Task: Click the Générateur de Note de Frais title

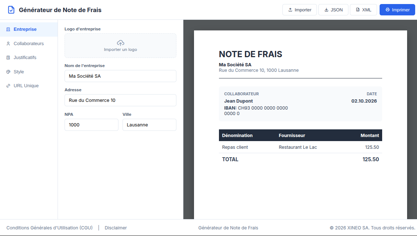Action: click(x=60, y=10)
